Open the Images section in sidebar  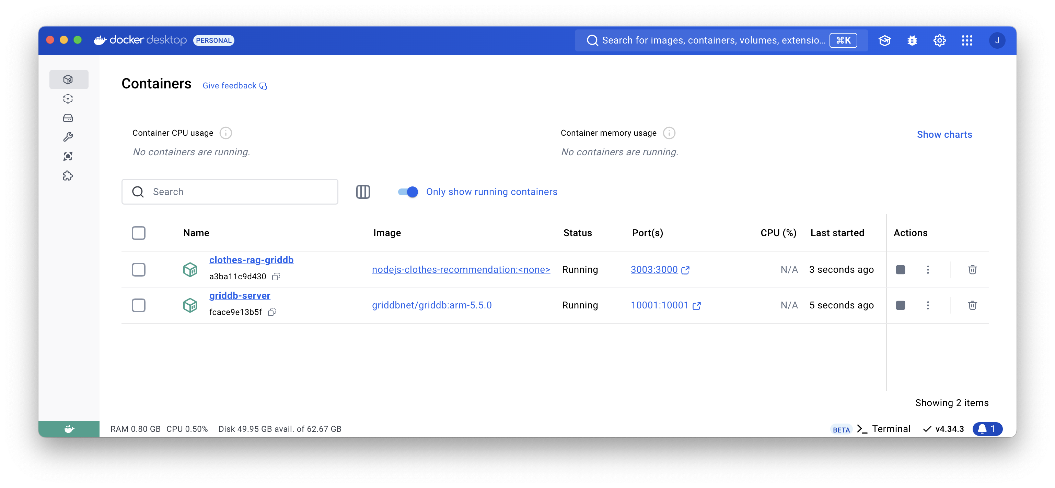pos(68,99)
